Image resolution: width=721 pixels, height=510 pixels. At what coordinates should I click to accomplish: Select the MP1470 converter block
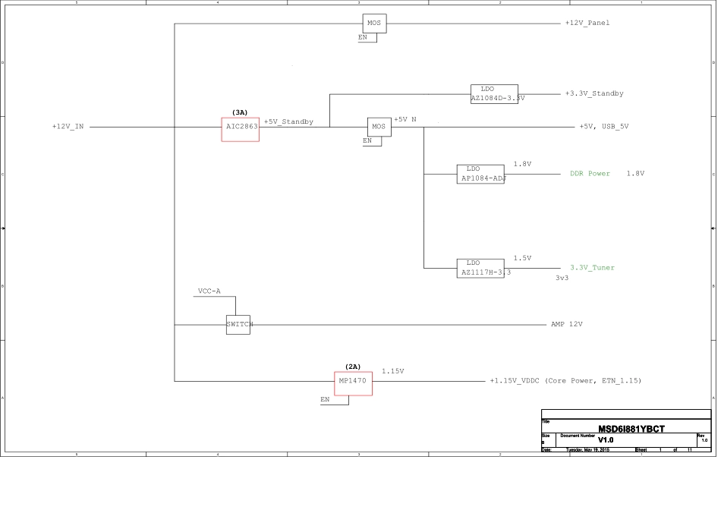point(353,383)
